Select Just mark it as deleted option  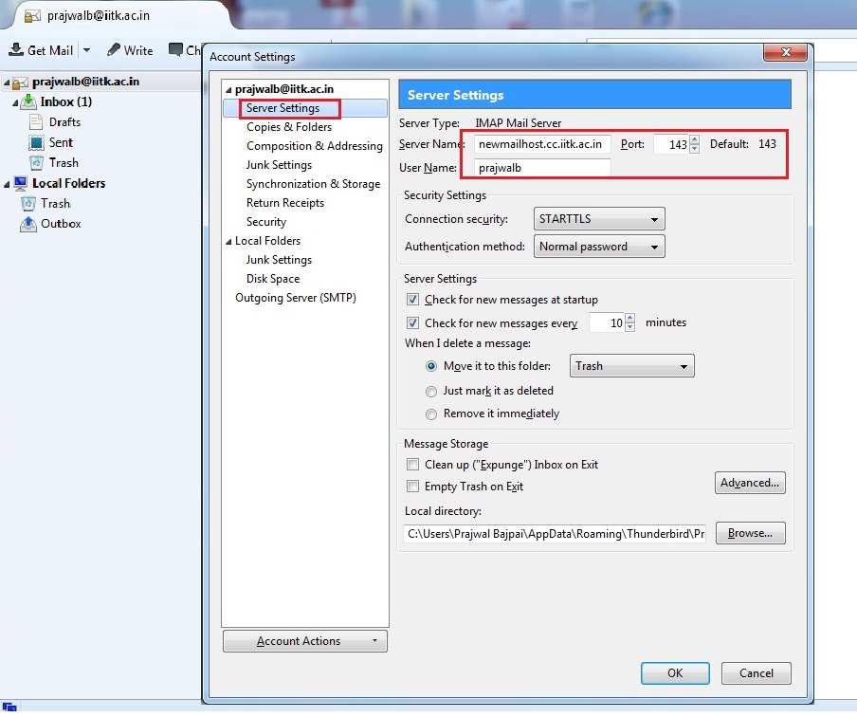coord(431,391)
